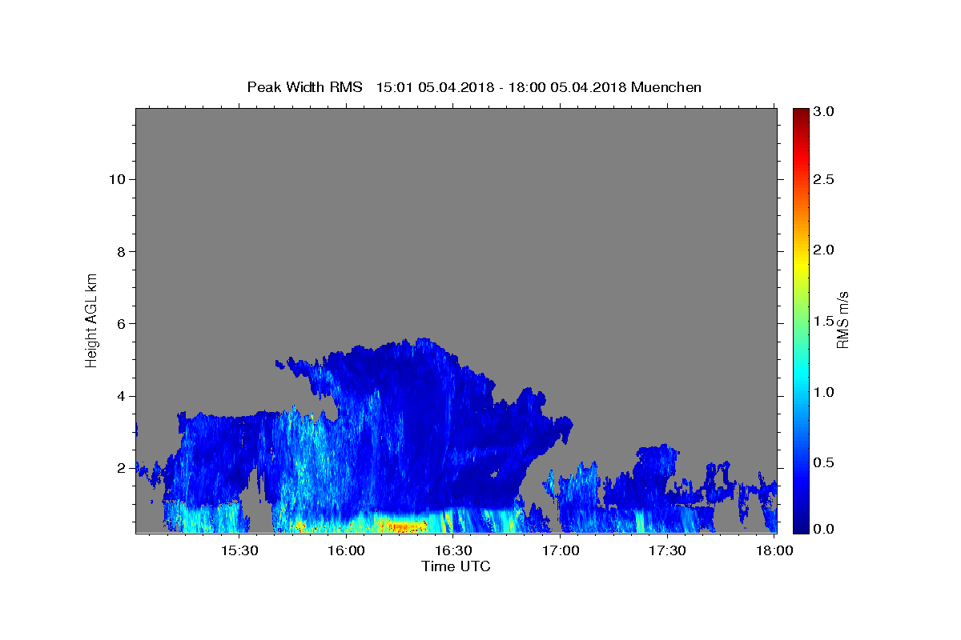Click the small cloud echo near 17:30
Image resolution: width=961 pixels, height=640 pixels.
658,460
